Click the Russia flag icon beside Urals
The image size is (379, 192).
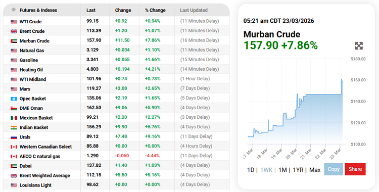tap(14, 137)
